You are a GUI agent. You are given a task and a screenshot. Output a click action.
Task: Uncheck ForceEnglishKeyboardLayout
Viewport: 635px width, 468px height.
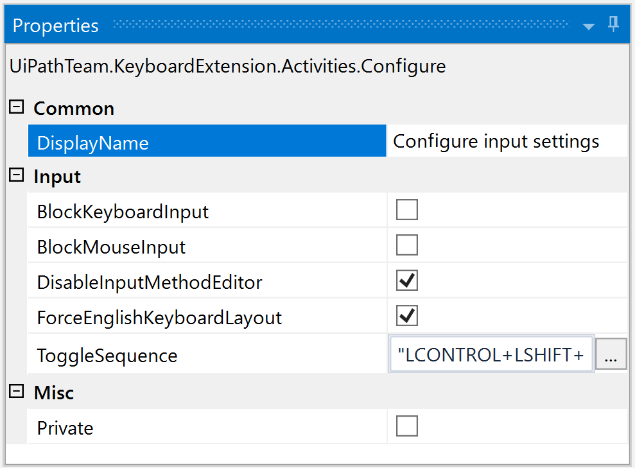pos(406,316)
